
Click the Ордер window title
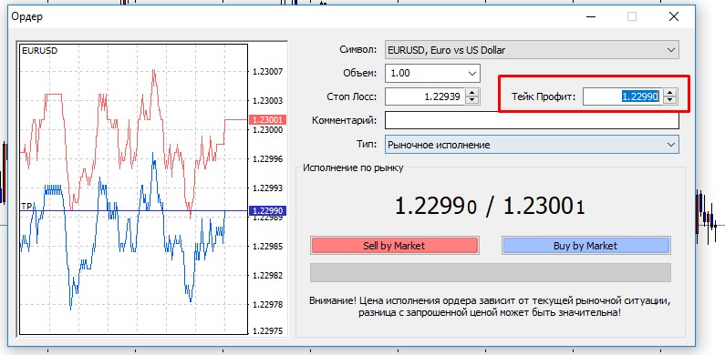click(26, 17)
